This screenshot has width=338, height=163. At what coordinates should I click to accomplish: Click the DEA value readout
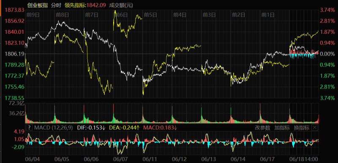[x=124, y=128]
